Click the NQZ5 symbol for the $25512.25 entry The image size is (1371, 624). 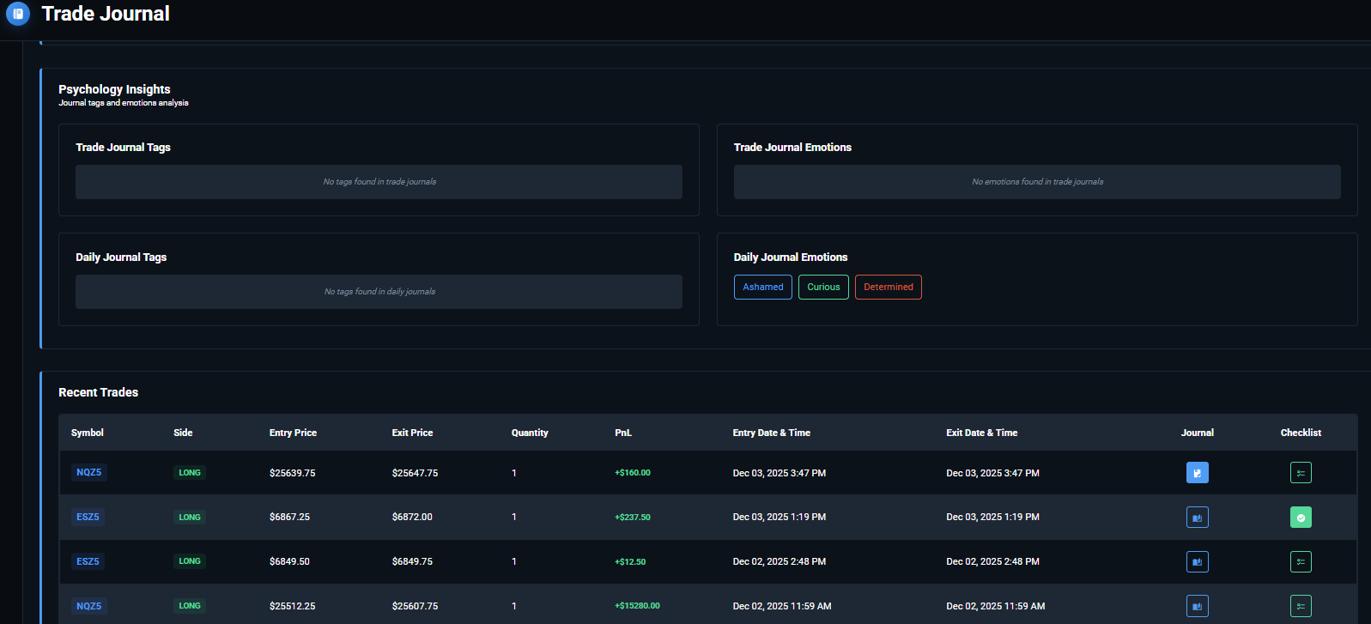[88, 606]
